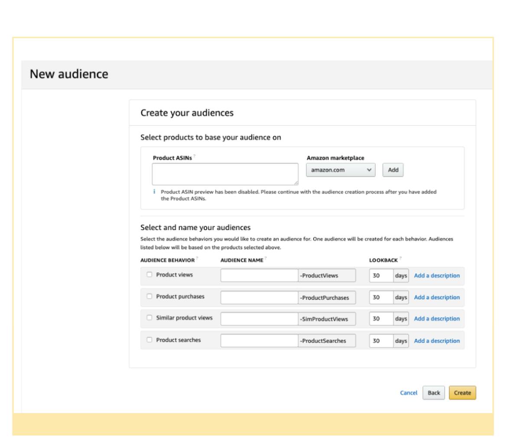Check the Product views checkbox
The image size is (520, 445).
pos(149,274)
